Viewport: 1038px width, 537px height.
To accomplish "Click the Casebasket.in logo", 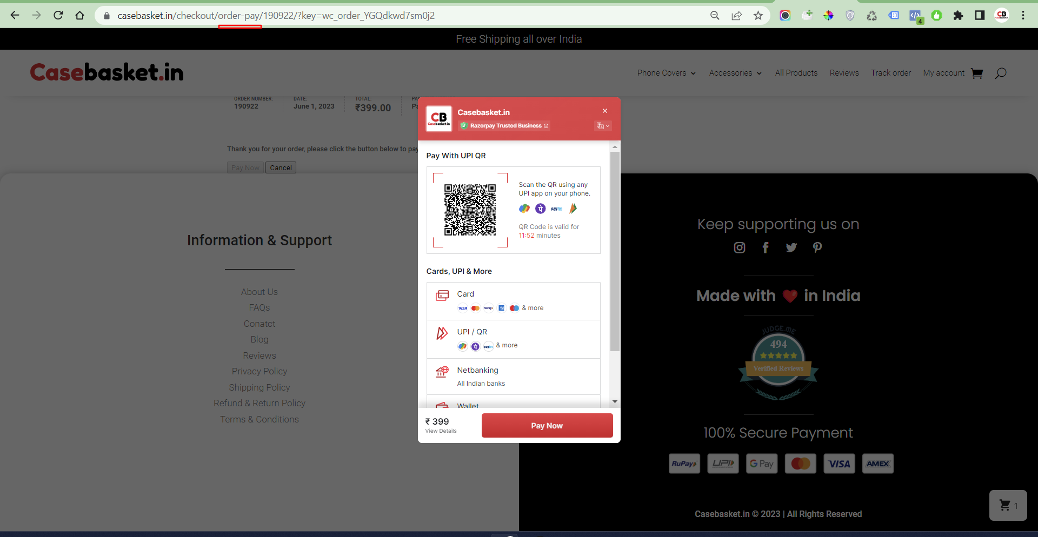I will (x=107, y=72).
